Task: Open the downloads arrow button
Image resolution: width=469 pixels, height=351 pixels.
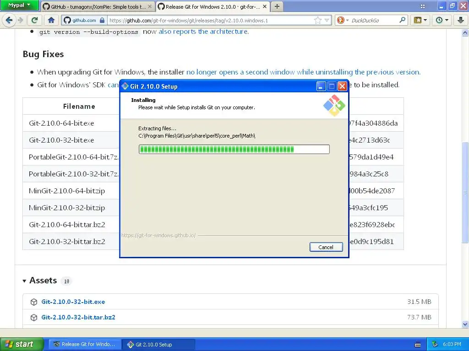Action: pos(461,20)
